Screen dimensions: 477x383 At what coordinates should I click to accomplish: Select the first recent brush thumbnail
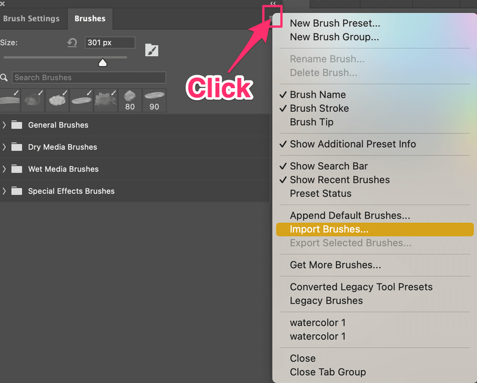pyautogui.click(x=10, y=101)
